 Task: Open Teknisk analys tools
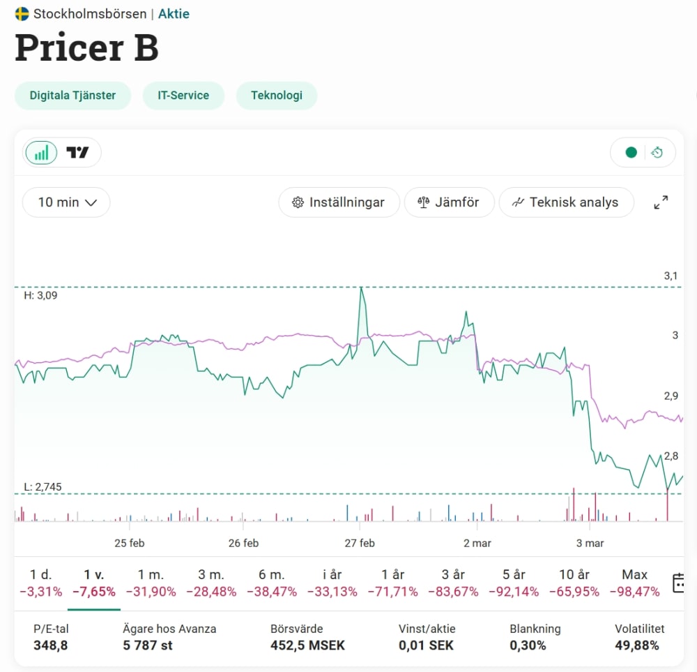click(566, 202)
